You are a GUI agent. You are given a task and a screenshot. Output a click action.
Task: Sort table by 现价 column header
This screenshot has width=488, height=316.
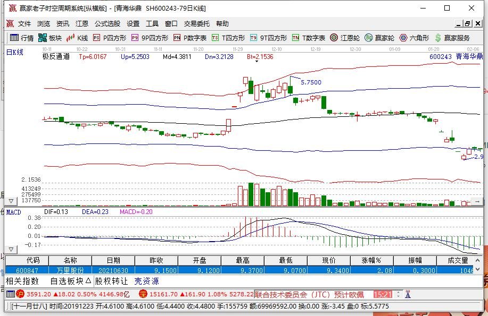click(x=329, y=260)
